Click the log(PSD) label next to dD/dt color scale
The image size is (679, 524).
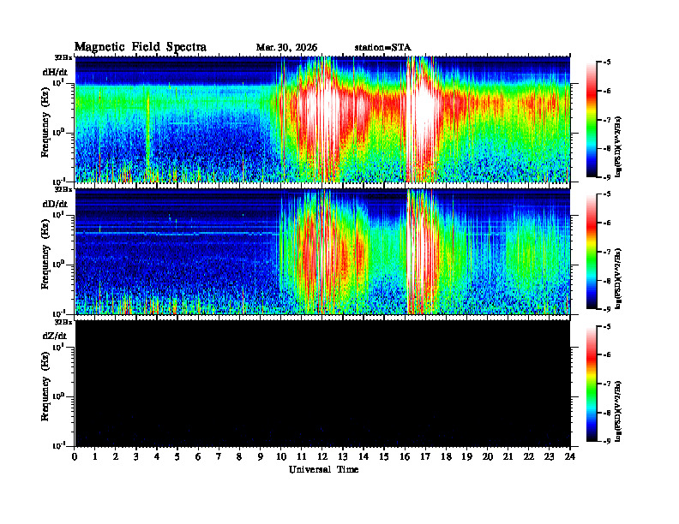[x=618, y=278]
